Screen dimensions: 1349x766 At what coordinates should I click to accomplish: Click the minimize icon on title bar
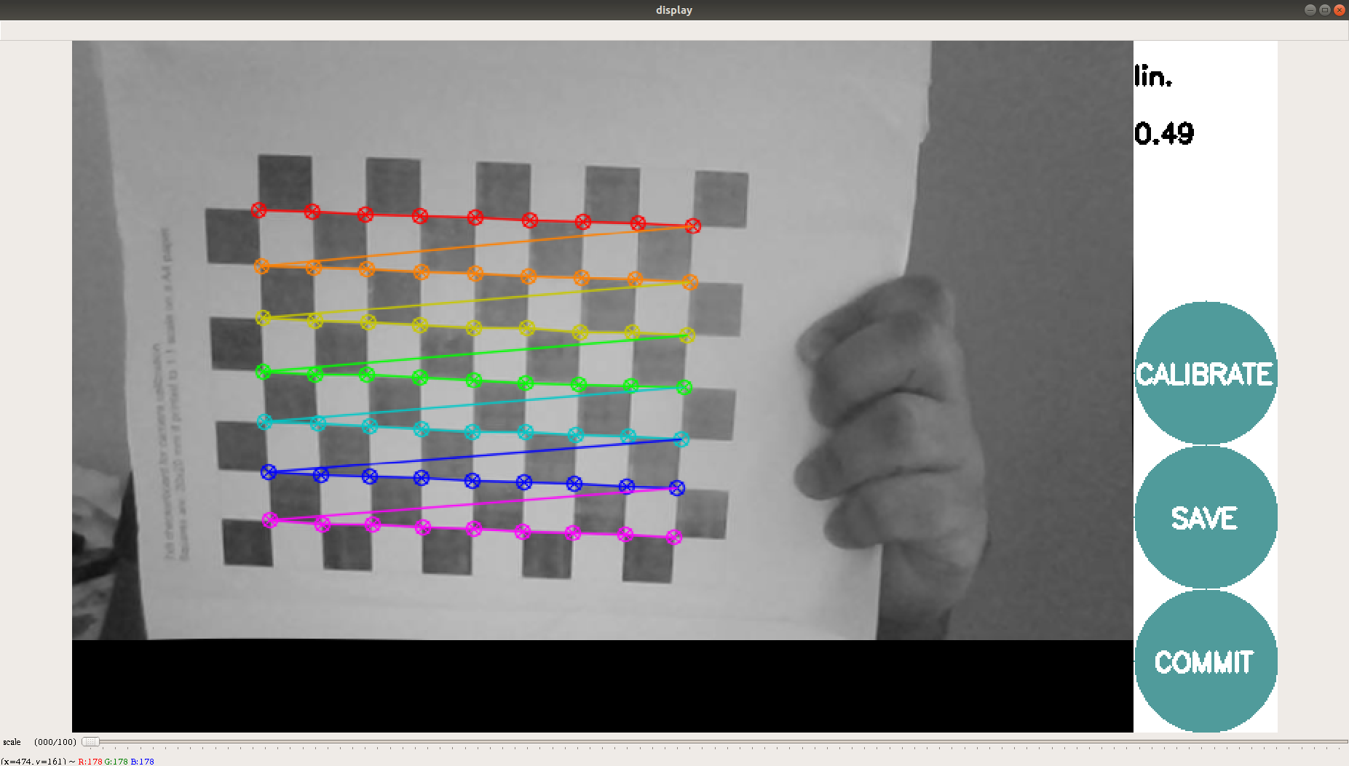(1309, 9)
